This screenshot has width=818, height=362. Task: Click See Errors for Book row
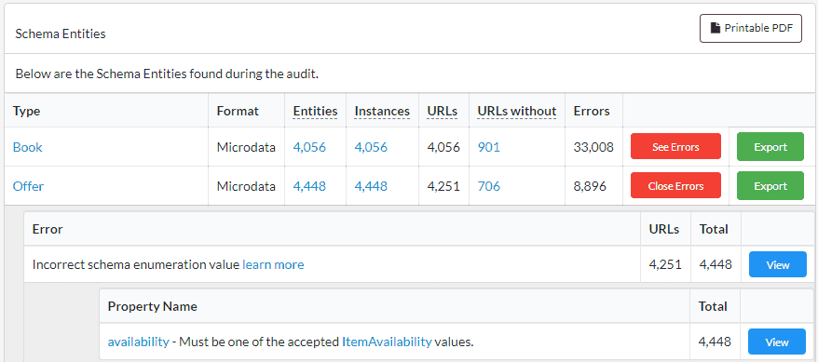675,146
